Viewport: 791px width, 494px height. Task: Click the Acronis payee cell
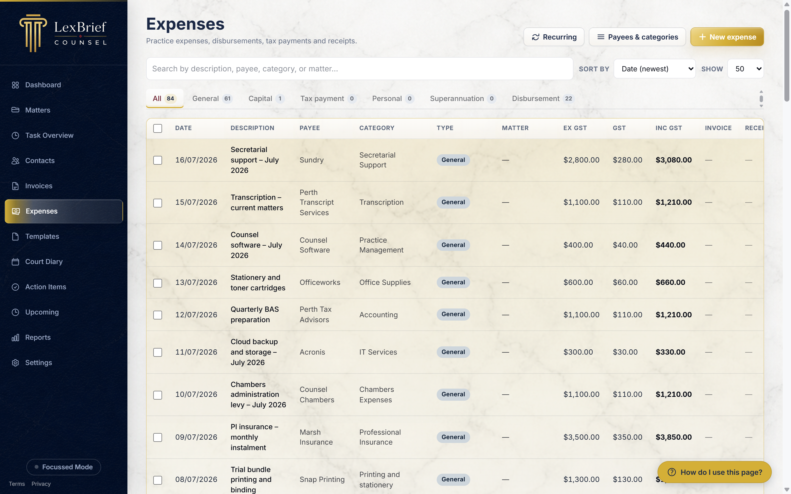click(x=312, y=352)
